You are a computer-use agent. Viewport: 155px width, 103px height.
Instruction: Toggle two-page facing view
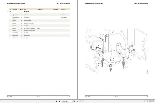tap(150, 101)
